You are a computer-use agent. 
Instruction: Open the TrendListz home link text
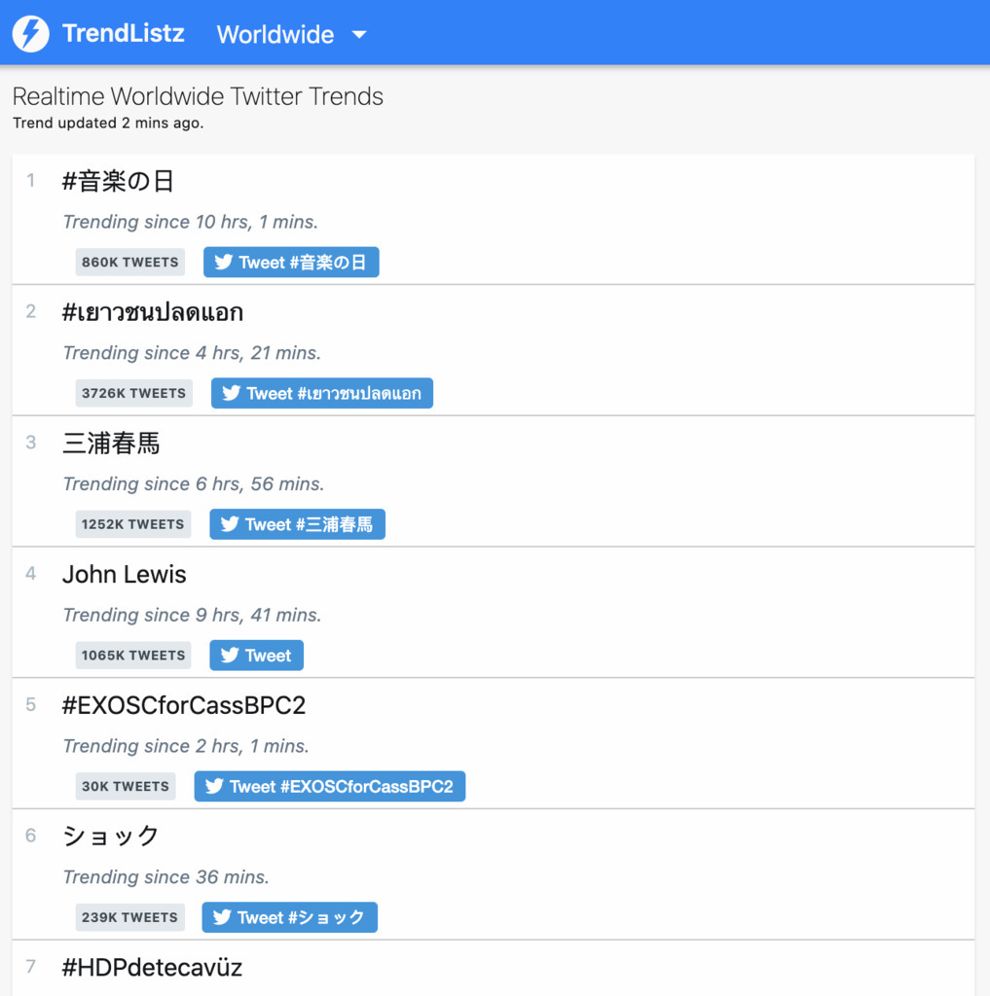tap(123, 34)
